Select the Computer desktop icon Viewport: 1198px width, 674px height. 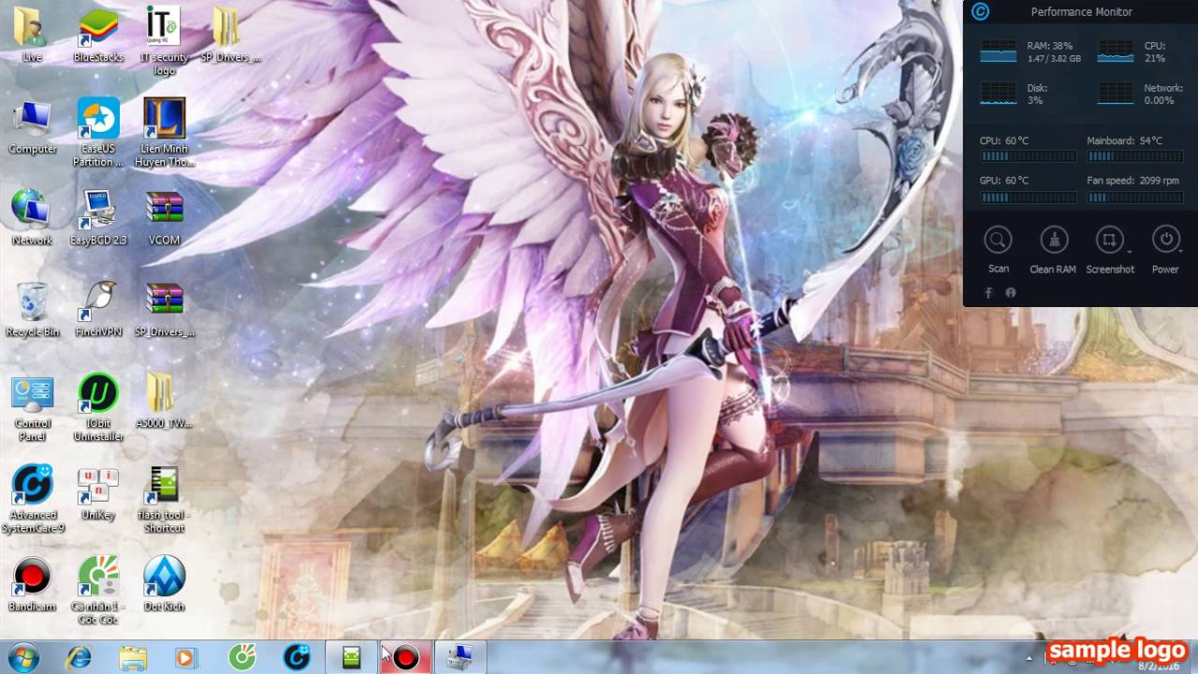pos(32,126)
